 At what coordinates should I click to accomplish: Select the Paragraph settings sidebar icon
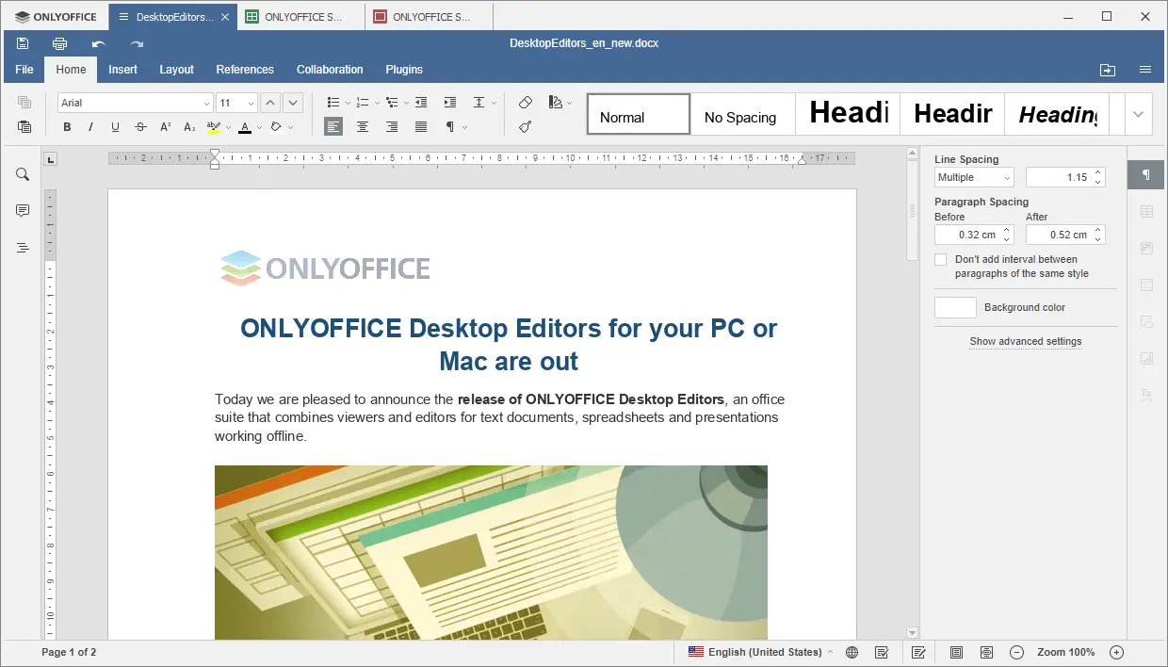point(1145,174)
